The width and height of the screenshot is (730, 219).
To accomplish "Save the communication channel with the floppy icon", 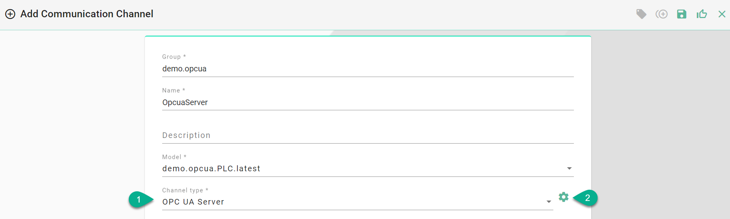I will click(681, 14).
